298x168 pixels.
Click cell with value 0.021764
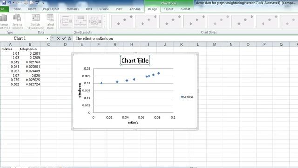coord(30,62)
